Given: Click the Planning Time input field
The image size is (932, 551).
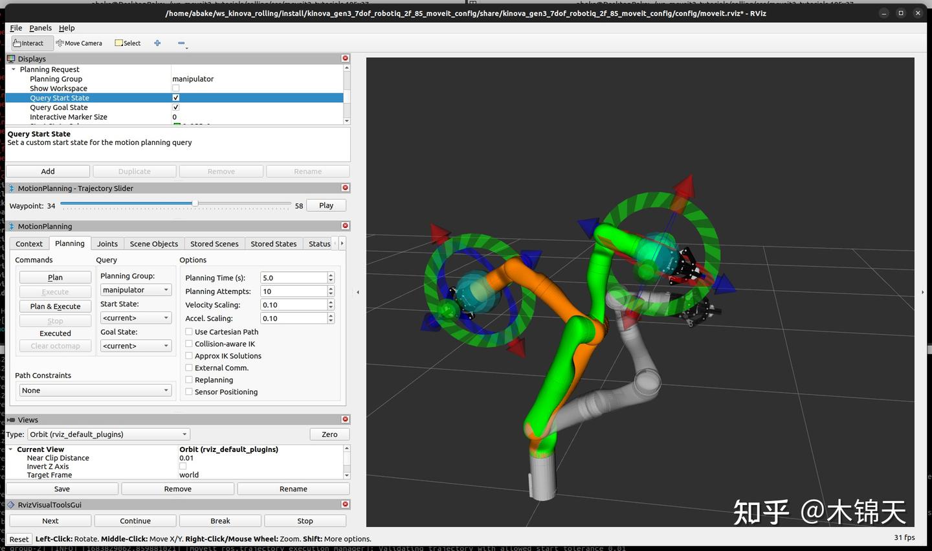Looking at the screenshot, I should point(294,277).
